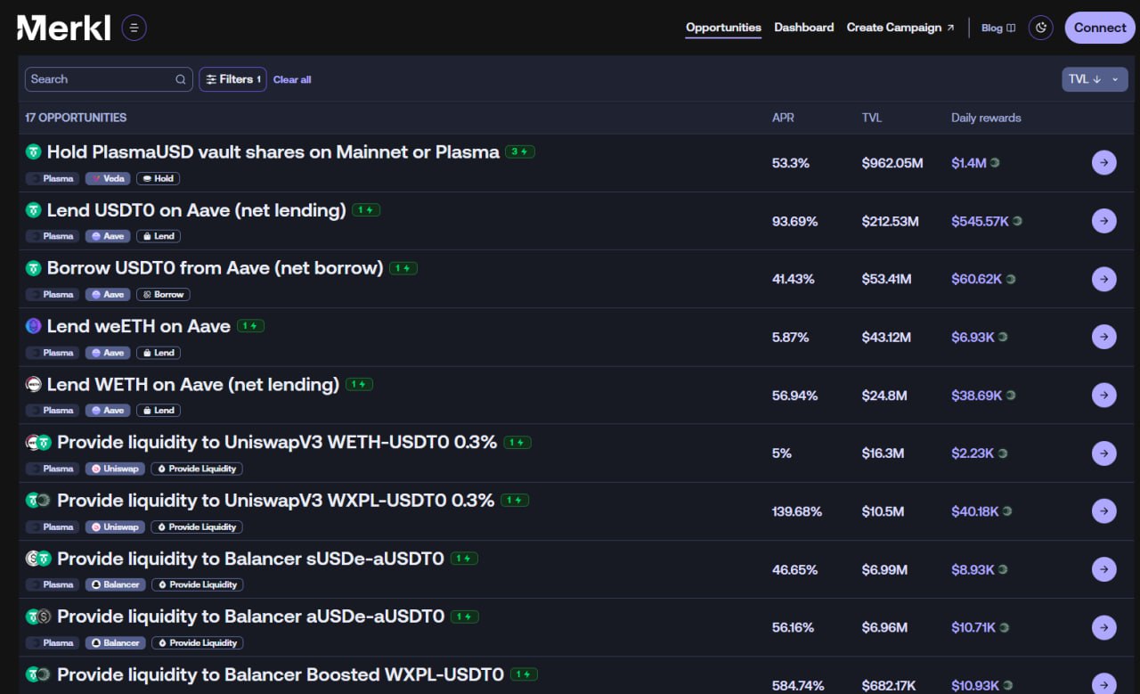The height and width of the screenshot is (694, 1140).
Task: Click the arrow button for PlasmaUSD vault row
Action: (1103, 163)
